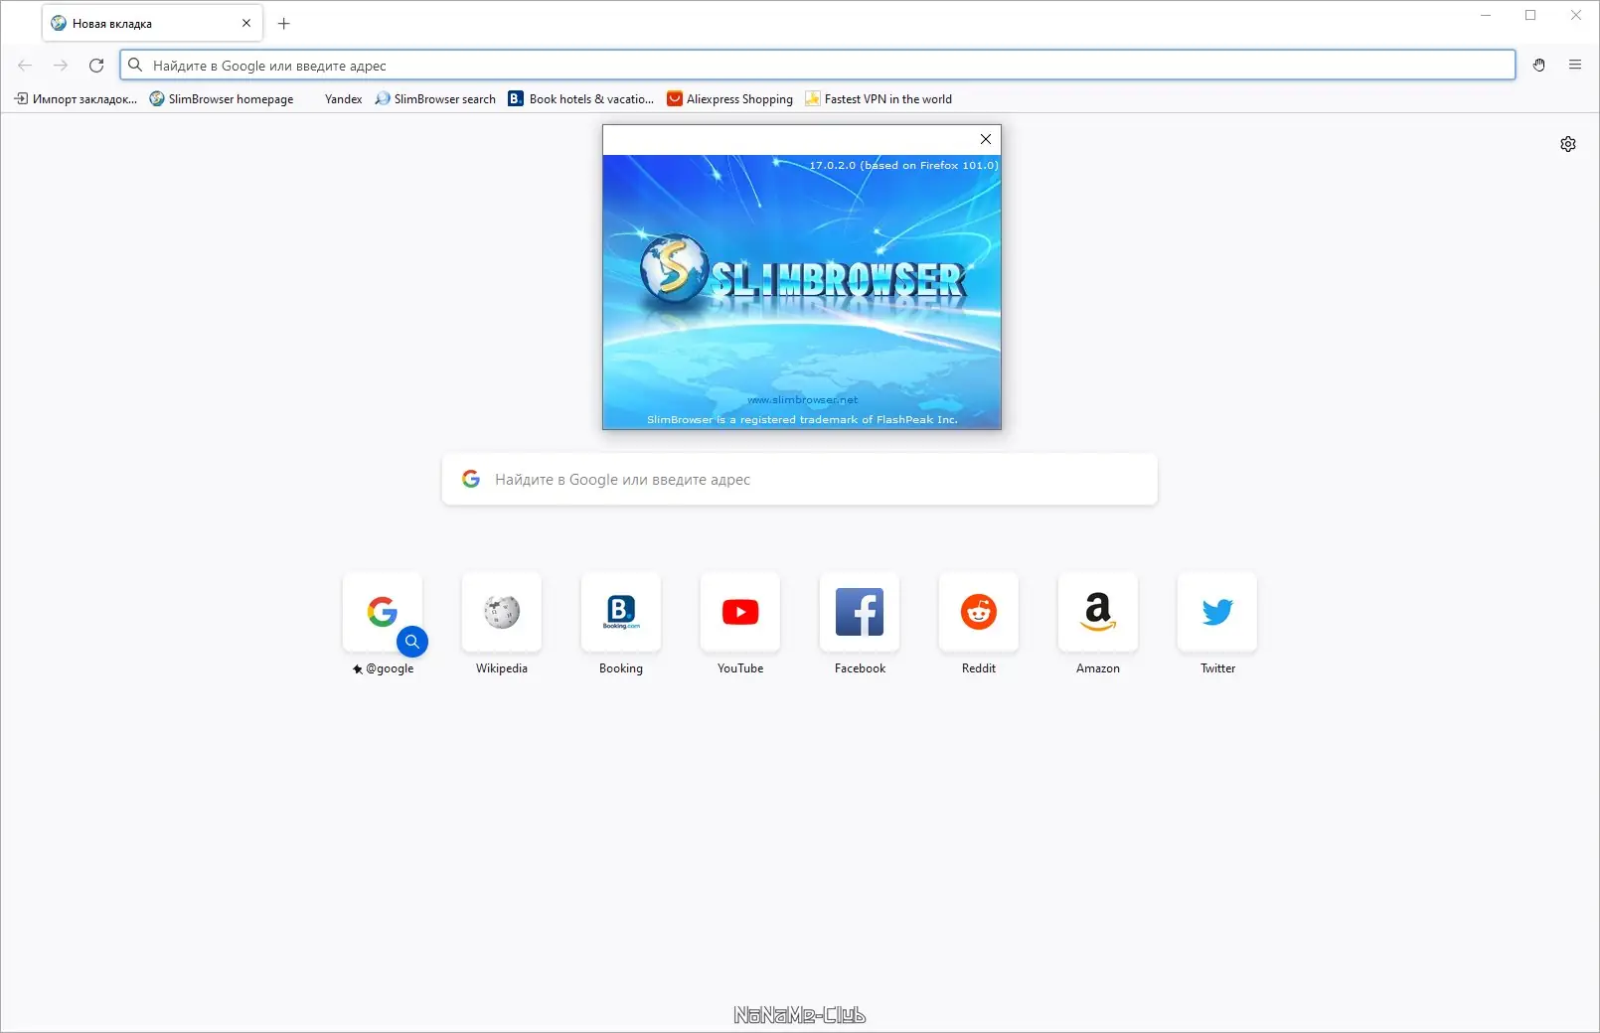The image size is (1600, 1033).
Task: Click the back navigation arrow
Action: click(x=25, y=66)
